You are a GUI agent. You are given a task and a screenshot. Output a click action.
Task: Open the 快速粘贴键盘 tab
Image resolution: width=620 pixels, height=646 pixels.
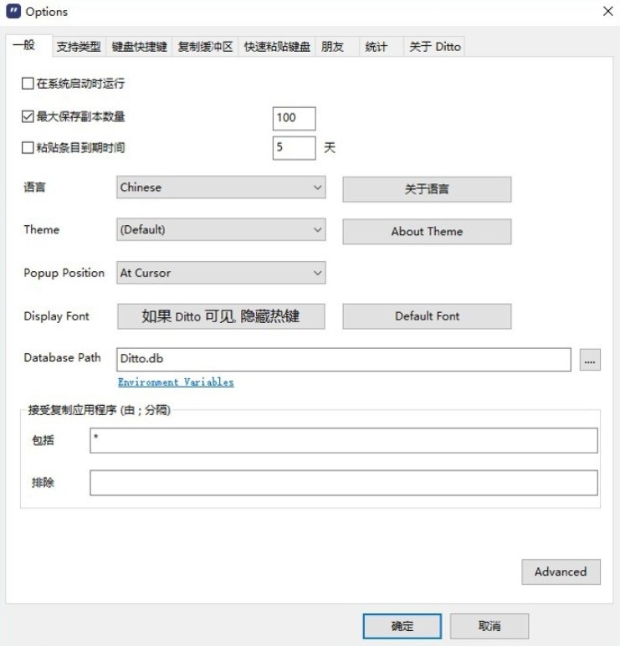pos(277,47)
